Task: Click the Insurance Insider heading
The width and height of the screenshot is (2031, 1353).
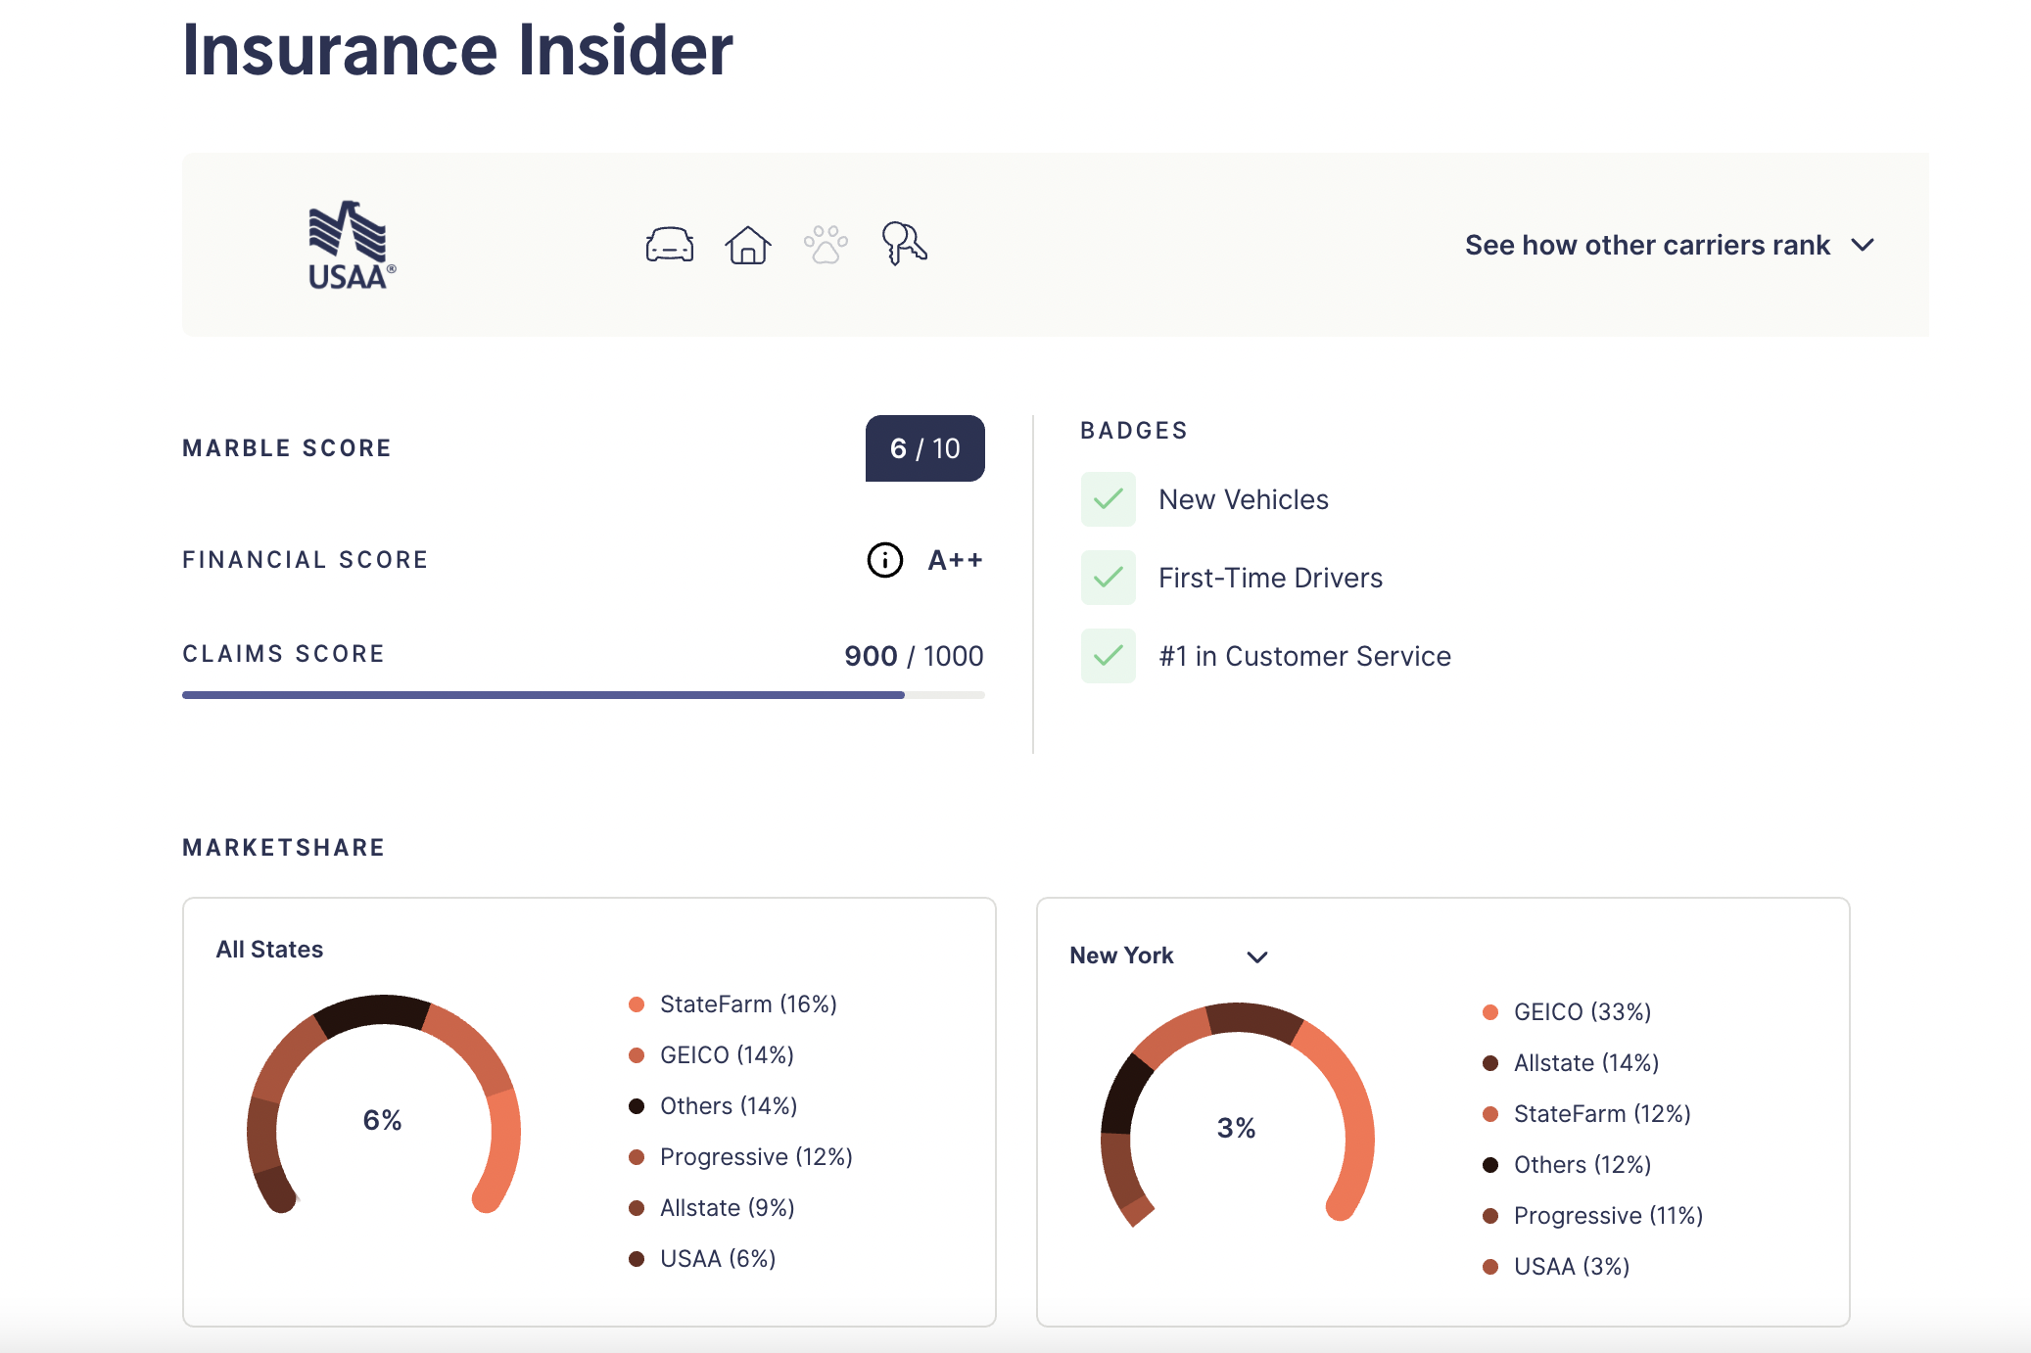Action: (x=457, y=49)
